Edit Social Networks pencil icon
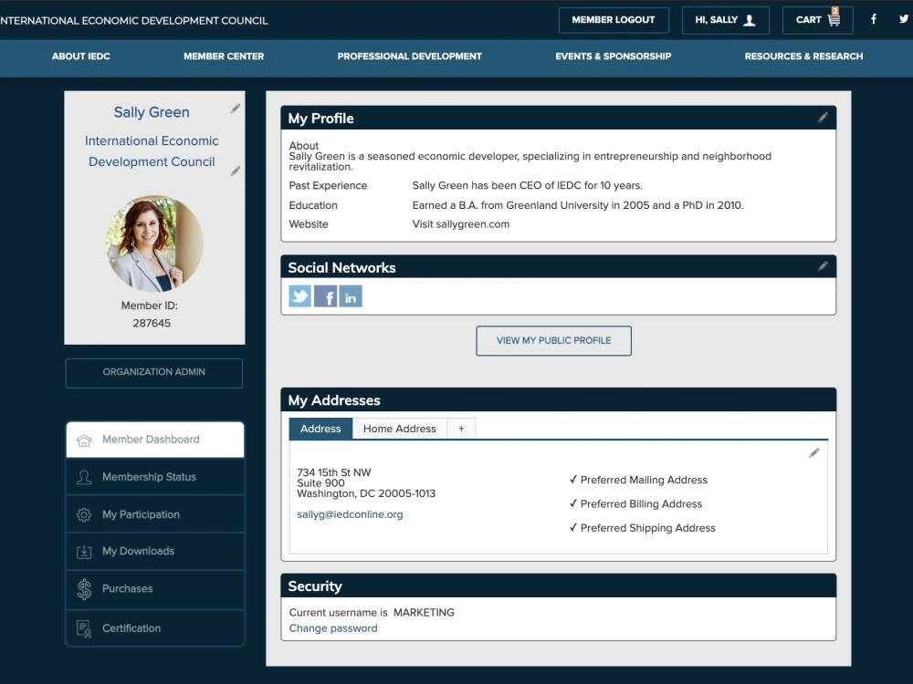 tap(823, 266)
